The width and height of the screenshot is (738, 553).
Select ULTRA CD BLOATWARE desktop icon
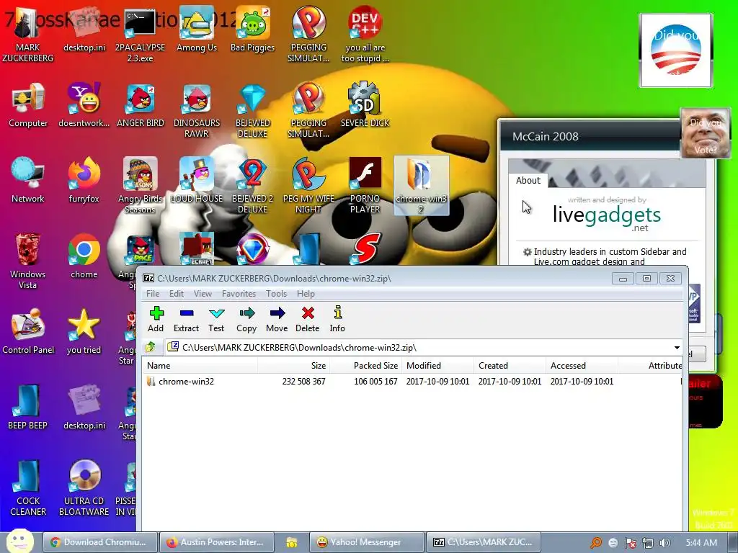pos(84,489)
